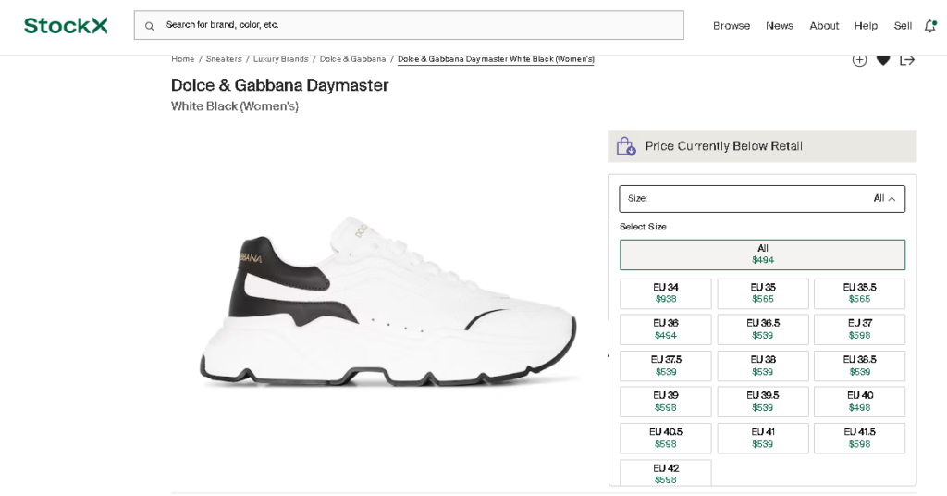Open the News menu item

779,26
